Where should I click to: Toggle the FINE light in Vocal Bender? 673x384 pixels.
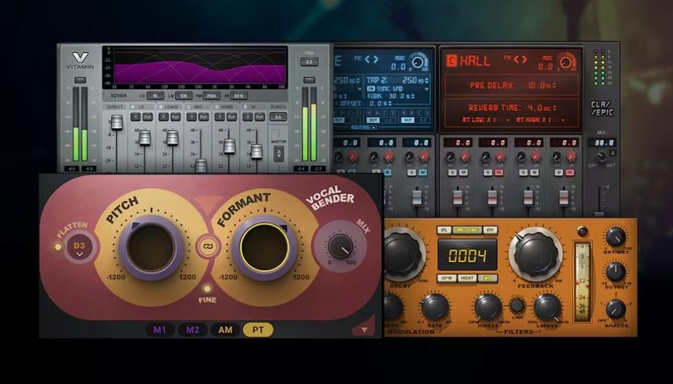(x=207, y=288)
